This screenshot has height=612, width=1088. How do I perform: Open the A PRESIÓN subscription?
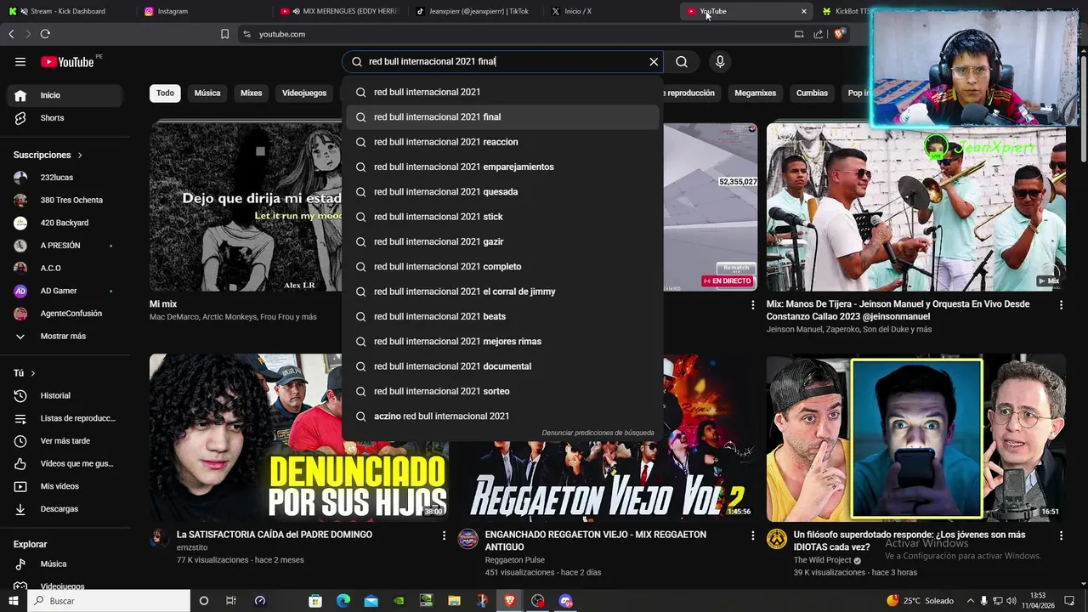[65, 246]
